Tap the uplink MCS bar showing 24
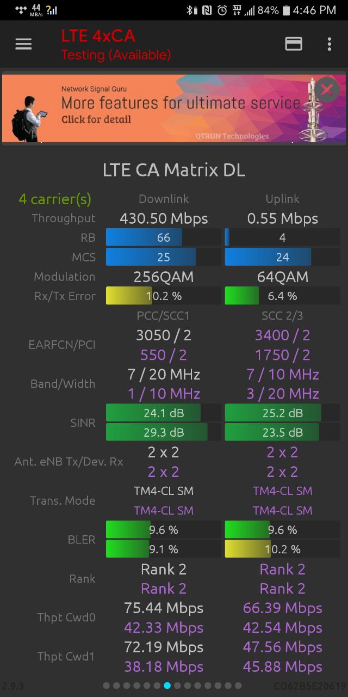 [x=282, y=257]
